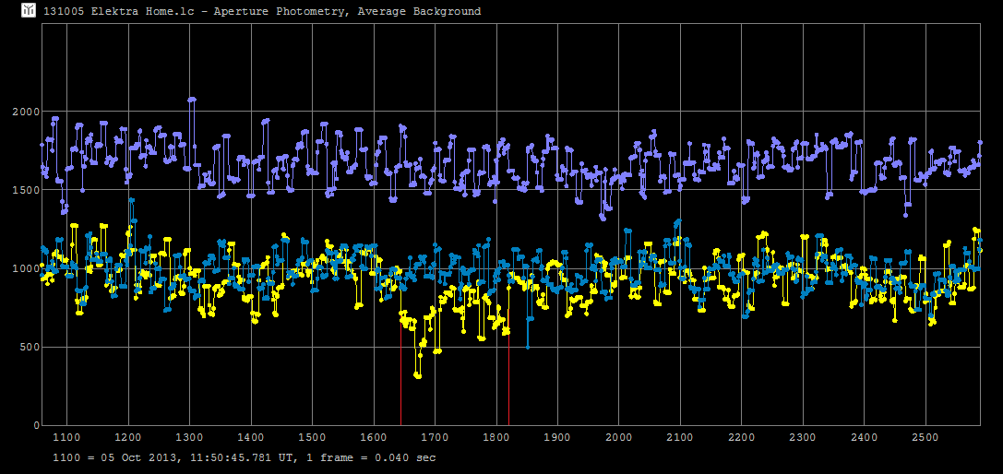1003x474 pixels.
Task: Click the x-axis label 1600
Action: pyautogui.click(x=374, y=437)
